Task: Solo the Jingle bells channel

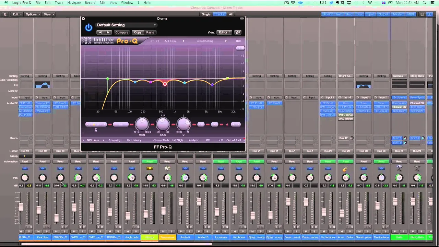Action: coord(136,231)
